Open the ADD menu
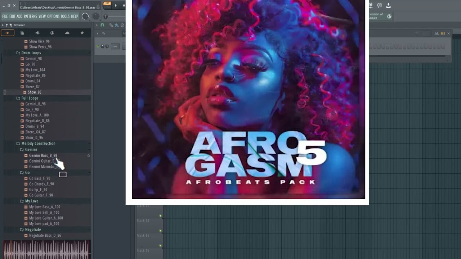461x259 pixels. (19, 17)
